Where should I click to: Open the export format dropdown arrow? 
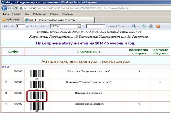[x=138, y=26]
